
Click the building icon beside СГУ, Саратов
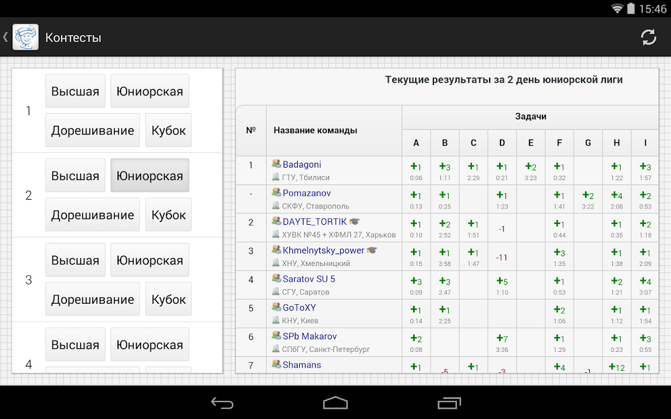[x=276, y=292]
